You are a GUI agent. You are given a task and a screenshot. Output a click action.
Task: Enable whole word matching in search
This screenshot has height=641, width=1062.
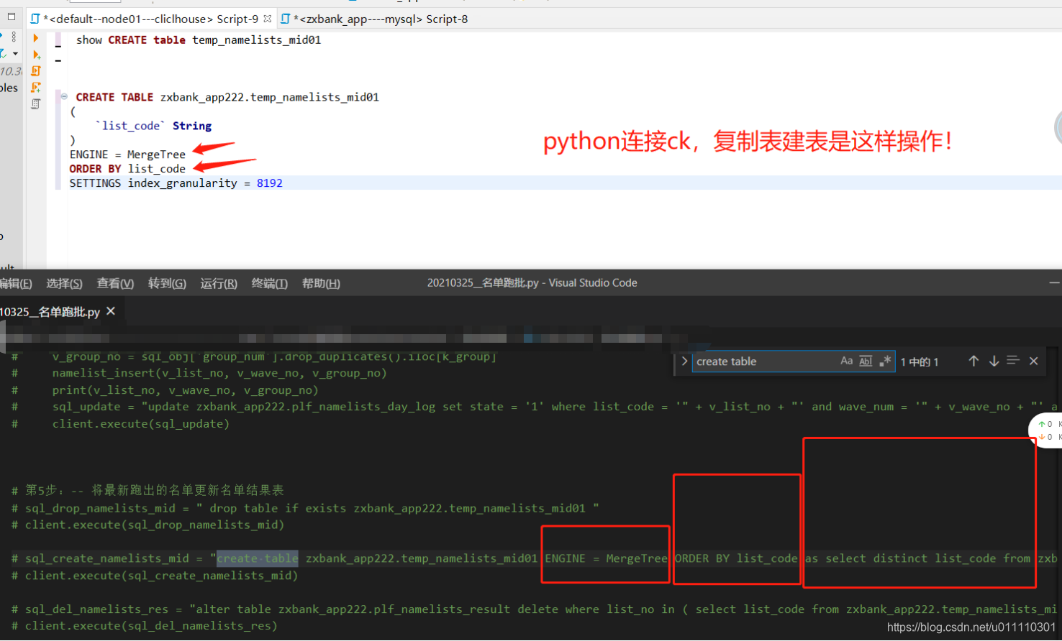pyautogui.click(x=866, y=361)
